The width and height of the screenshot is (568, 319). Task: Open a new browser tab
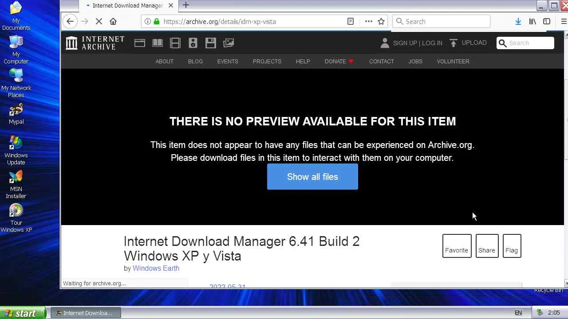pyautogui.click(x=186, y=5)
